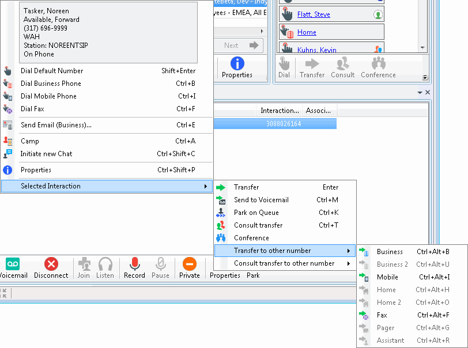Open the Flatt, Steve contact link
The width and height of the screenshot is (468, 348).
click(314, 14)
